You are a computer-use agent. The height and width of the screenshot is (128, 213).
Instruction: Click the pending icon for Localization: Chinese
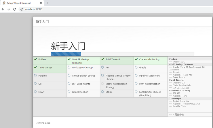point(136,92)
